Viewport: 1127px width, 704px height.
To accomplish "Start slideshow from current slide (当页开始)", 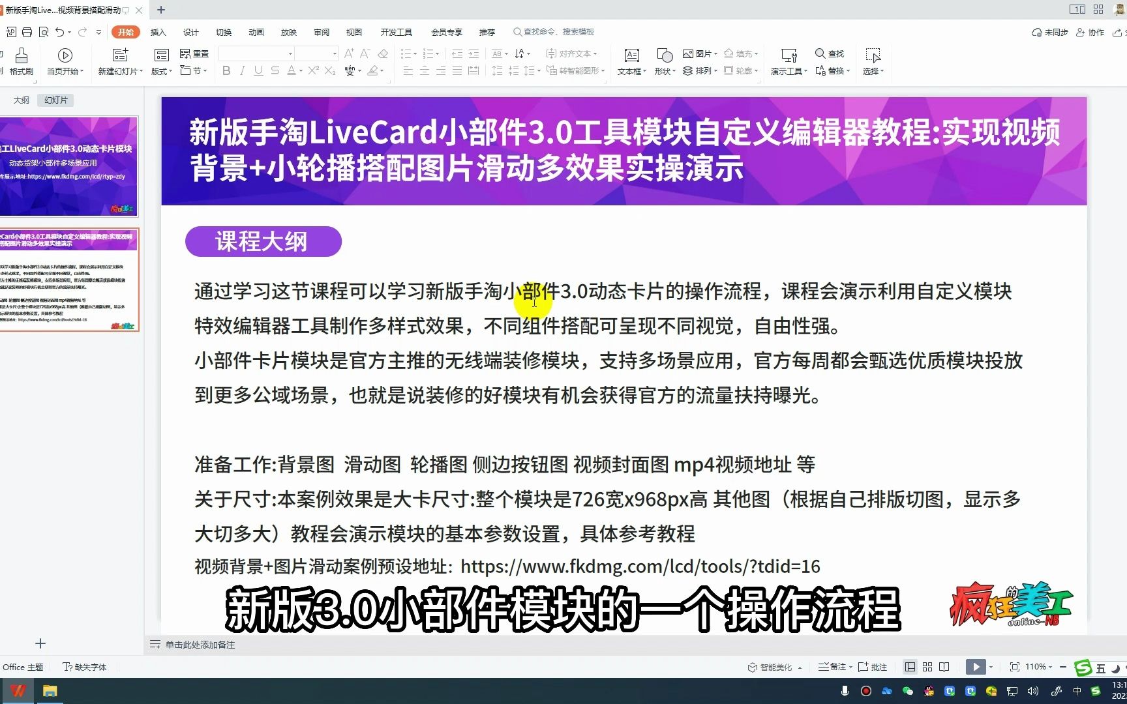I will tap(65, 62).
